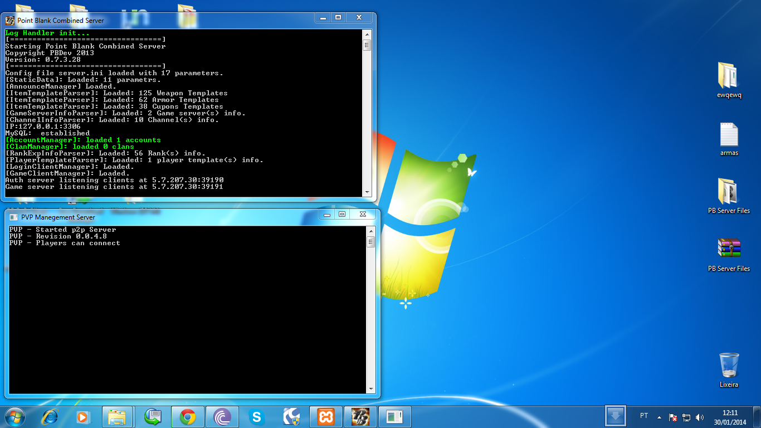Open the Point Blank server window system menu
Image resolution: width=761 pixels, height=428 pixels.
pos(9,20)
